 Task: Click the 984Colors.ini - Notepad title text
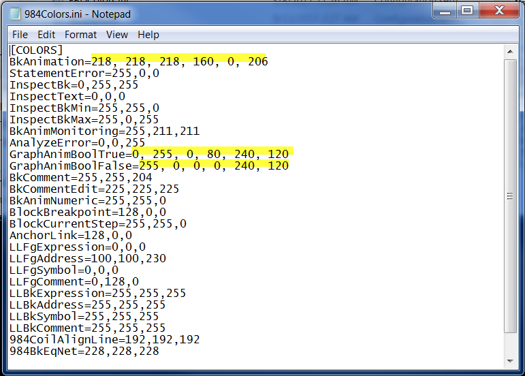coord(78,14)
